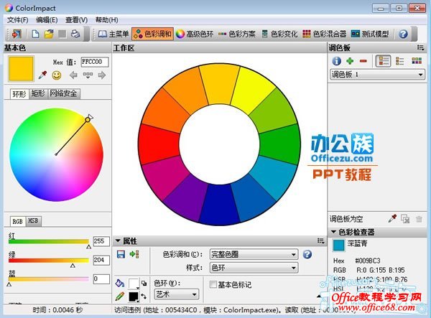Enable the 基本色标记 checkbox
This screenshot has width=431, height=318.
pyautogui.click(x=213, y=284)
